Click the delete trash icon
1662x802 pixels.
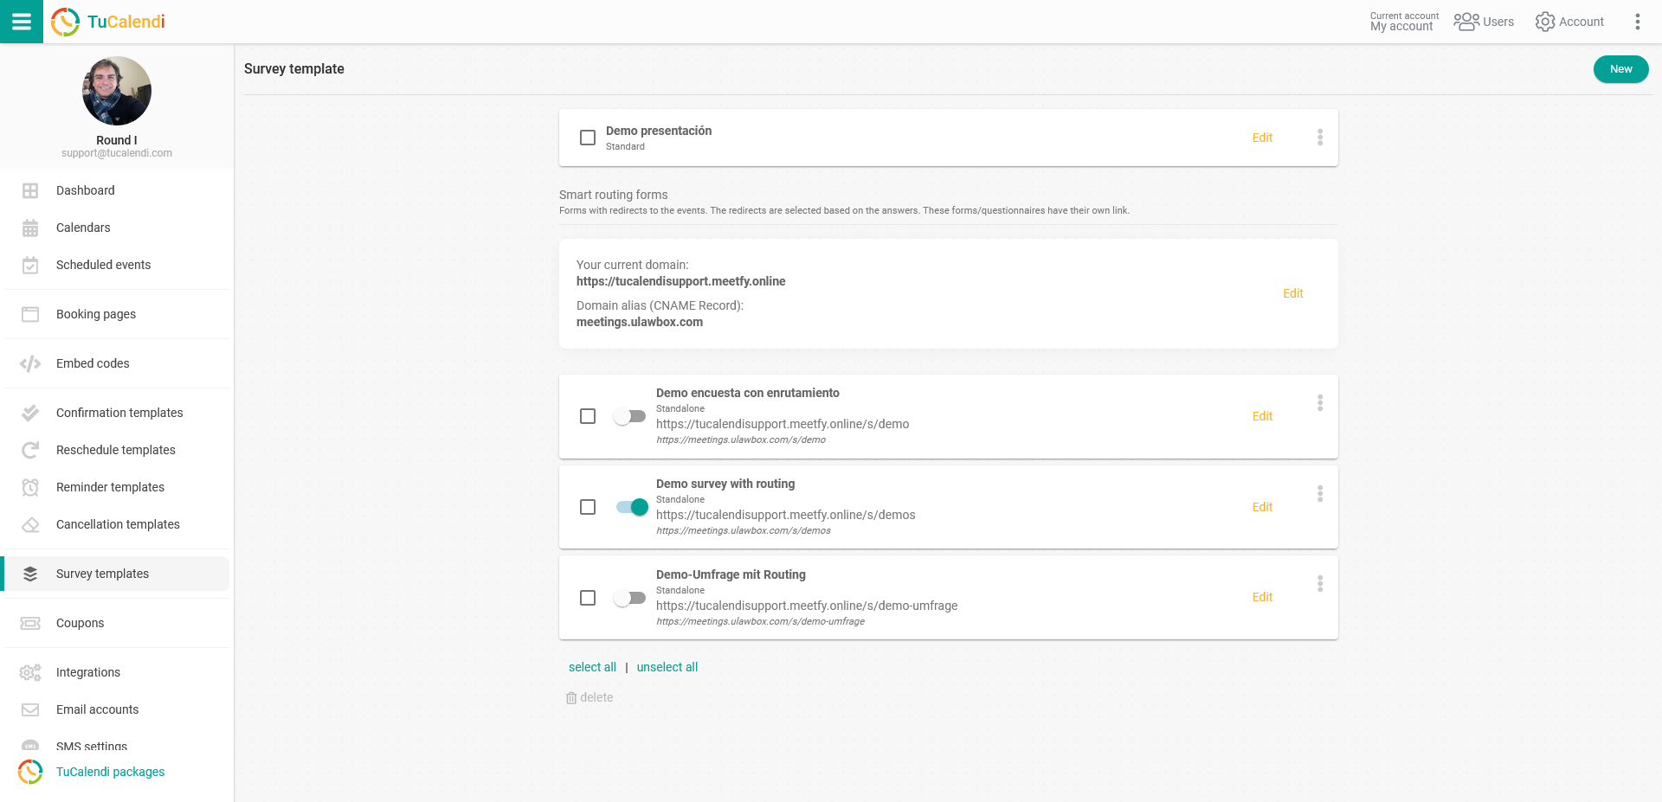coord(571,697)
